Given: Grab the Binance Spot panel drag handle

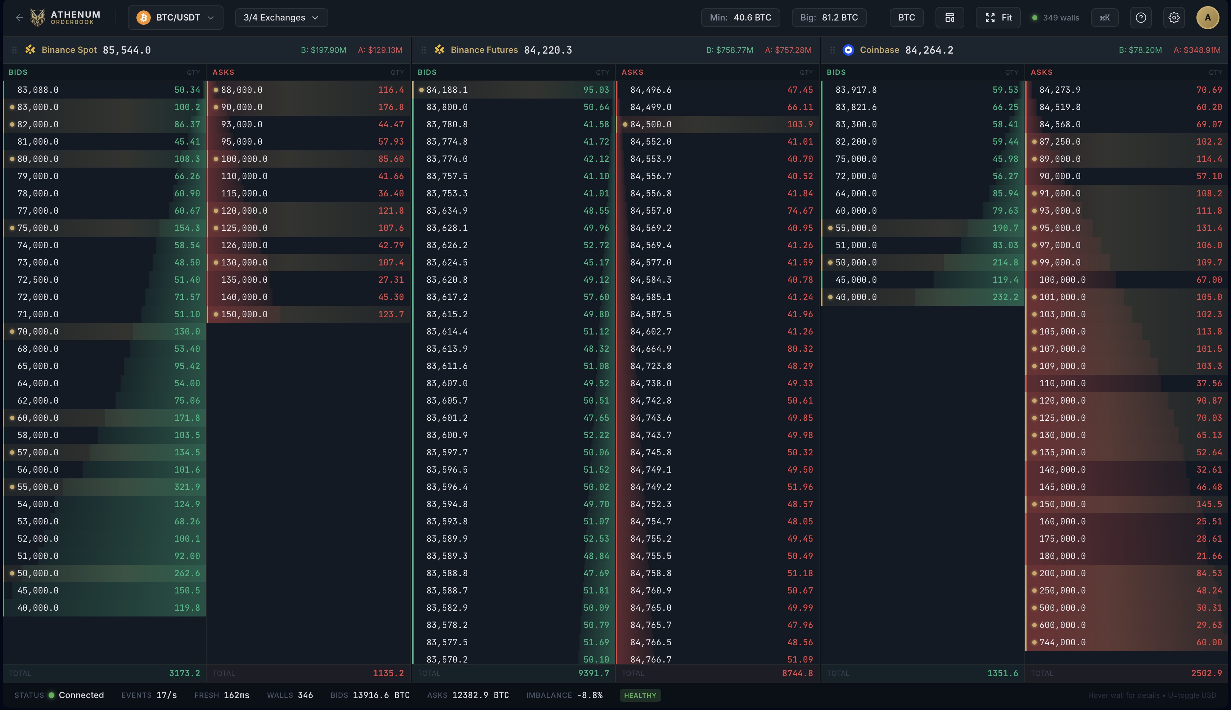Looking at the screenshot, I should (14, 50).
